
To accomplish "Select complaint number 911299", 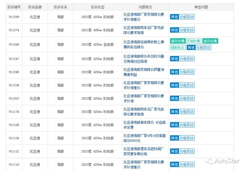I will point(14,17).
